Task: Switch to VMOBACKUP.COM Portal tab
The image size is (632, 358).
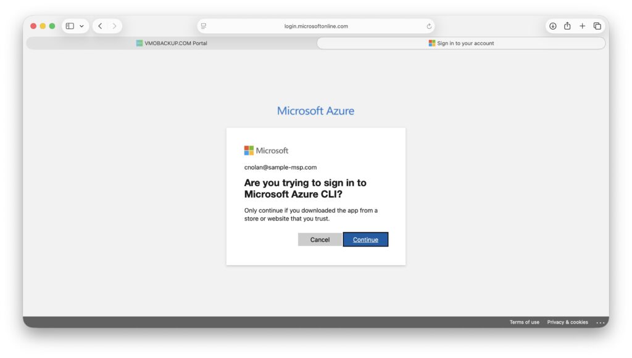Action: (x=172, y=43)
